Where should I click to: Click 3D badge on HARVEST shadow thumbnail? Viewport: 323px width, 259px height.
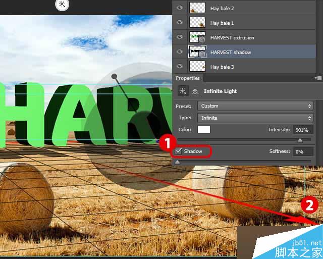click(x=202, y=55)
